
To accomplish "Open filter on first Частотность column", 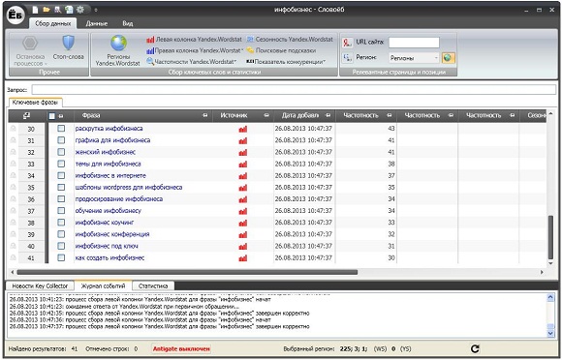I will (x=390, y=115).
